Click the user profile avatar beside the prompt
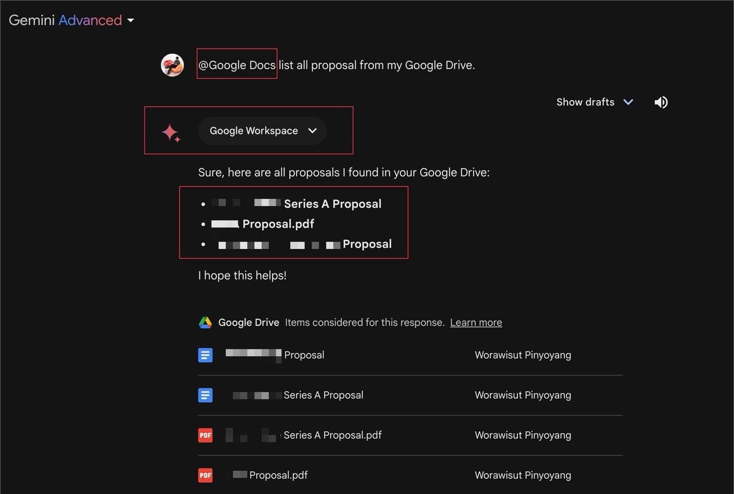The height and width of the screenshot is (494, 734). coord(172,65)
